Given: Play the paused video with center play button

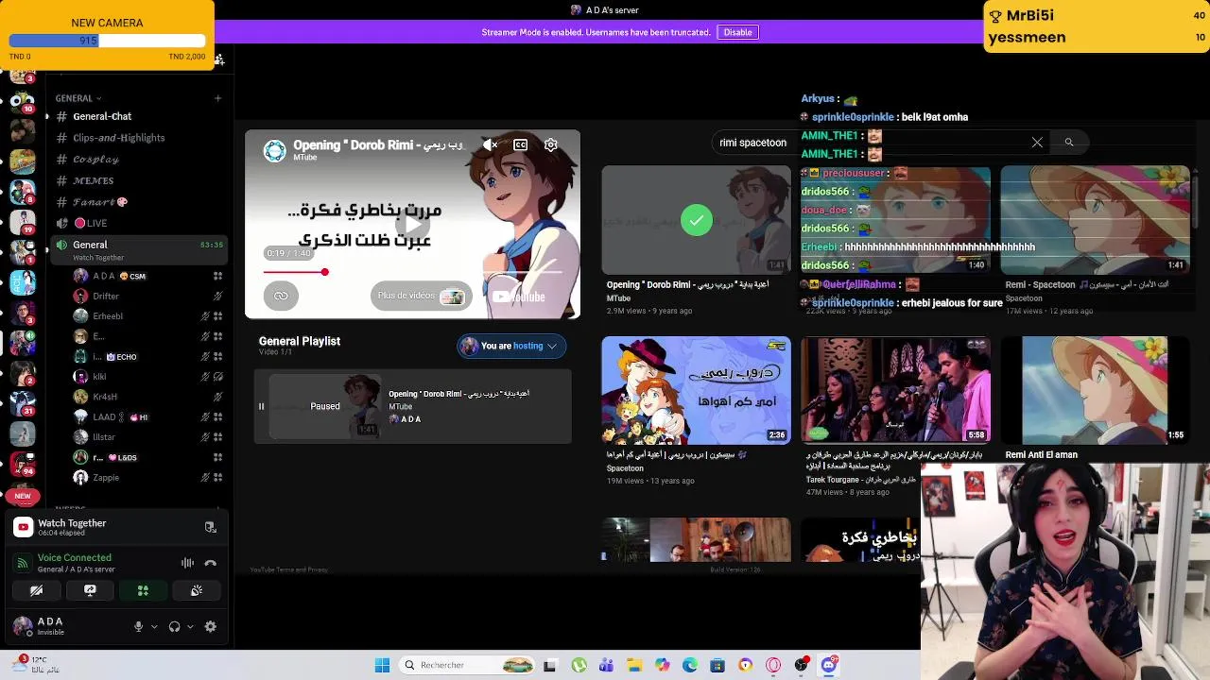Looking at the screenshot, I should [412, 224].
